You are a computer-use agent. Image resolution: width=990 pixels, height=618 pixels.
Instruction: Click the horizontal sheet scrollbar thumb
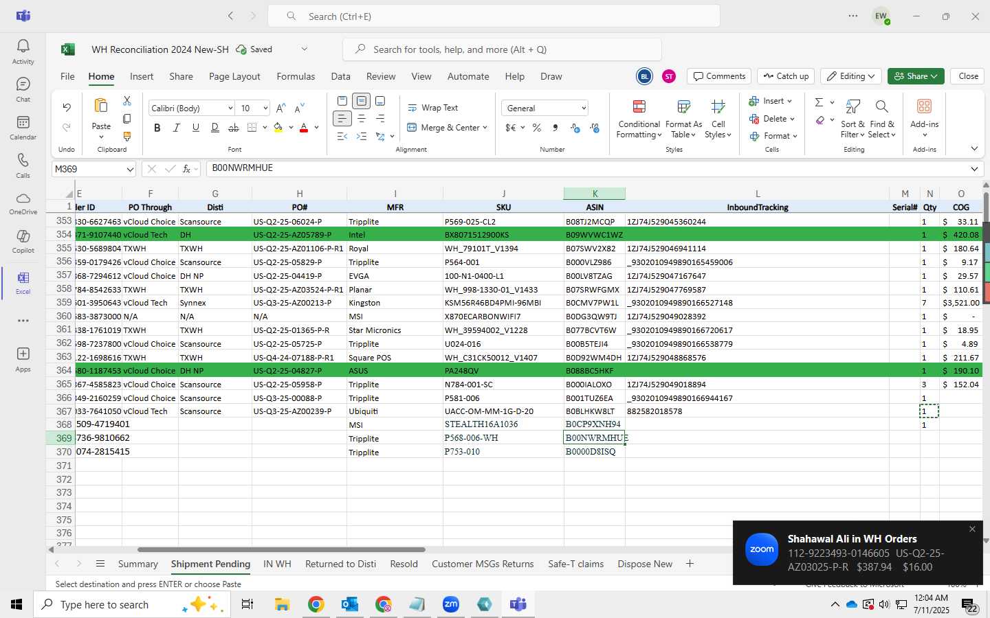point(281,549)
